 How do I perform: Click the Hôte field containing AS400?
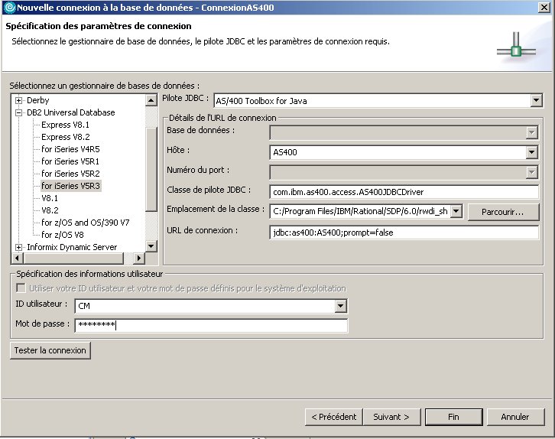[x=398, y=153]
